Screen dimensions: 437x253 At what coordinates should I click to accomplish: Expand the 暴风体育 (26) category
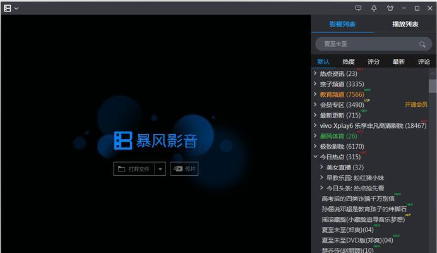[x=315, y=136]
